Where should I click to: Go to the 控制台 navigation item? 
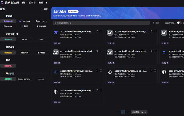pos(32,3)
